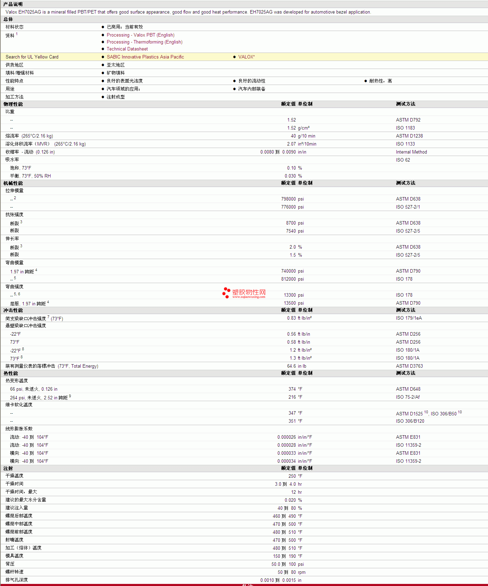Select the ASTM D792 test method cell
This screenshot has width=488, height=586.
tap(408, 120)
